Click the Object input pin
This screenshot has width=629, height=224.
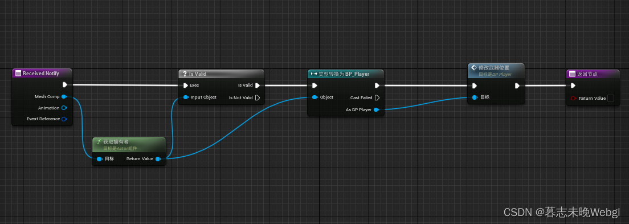(315, 97)
